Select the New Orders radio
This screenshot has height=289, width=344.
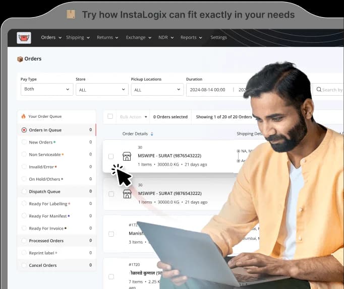(24, 142)
